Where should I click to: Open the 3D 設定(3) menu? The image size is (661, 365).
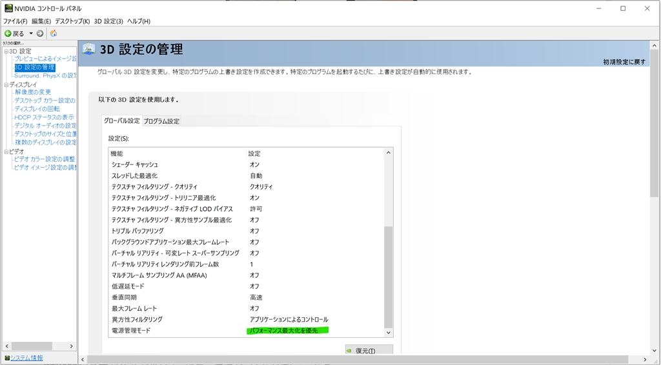(x=108, y=21)
